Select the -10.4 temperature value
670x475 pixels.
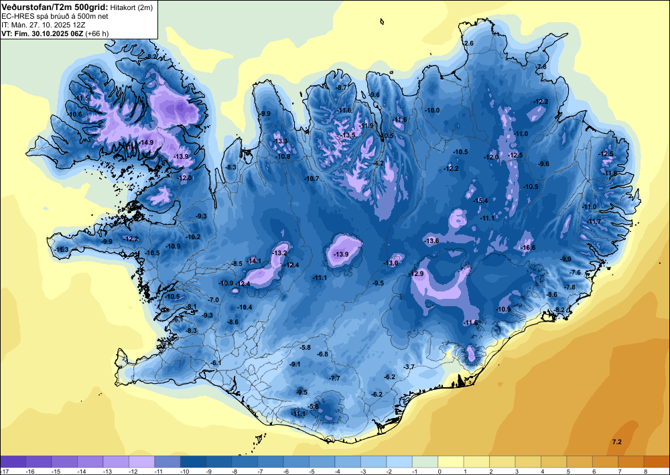245,308
